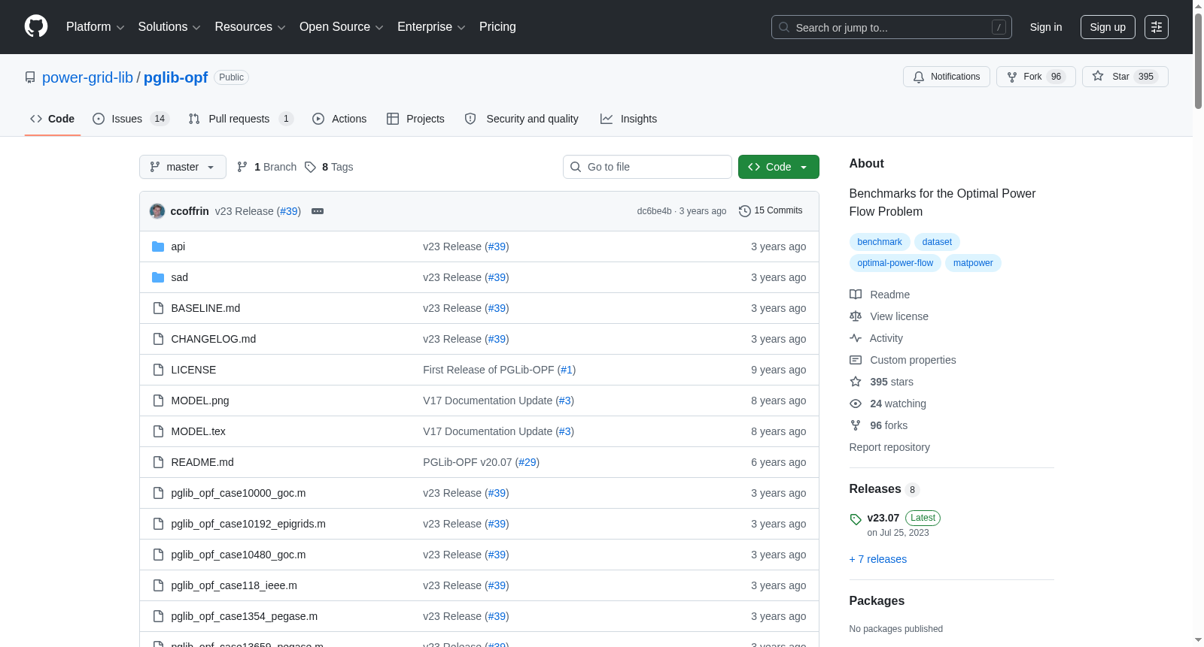Star the pglib-opf repository
The image size is (1204, 647).
(x=1125, y=77)
